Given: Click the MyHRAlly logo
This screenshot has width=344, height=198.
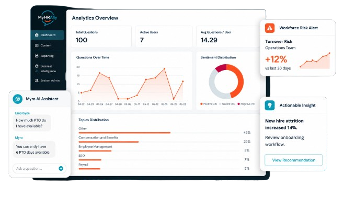Looking at the screenshot, I should pos(48,18).
